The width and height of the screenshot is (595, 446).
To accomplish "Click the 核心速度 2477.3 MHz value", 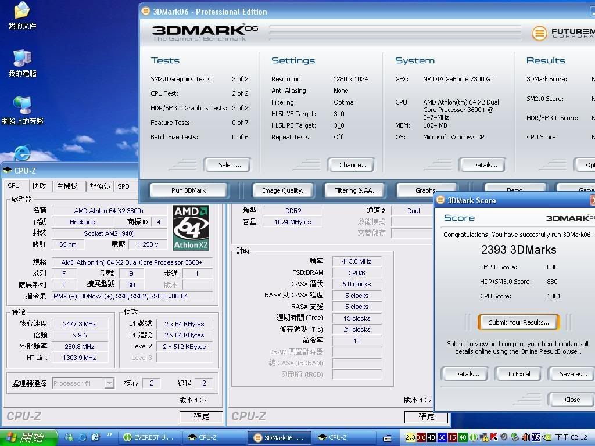I will [80, 324].
